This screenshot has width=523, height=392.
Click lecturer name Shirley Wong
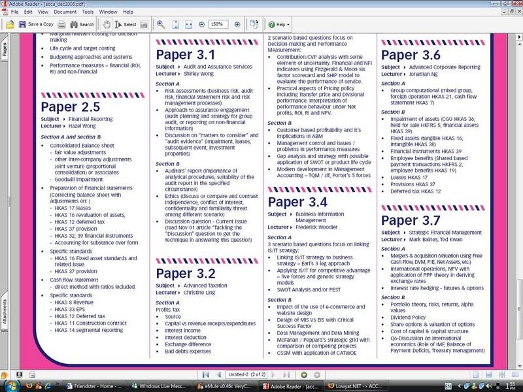tap(199, 74)
